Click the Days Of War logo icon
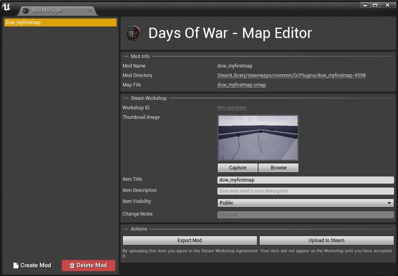Screen dimensions: 398x276 coord(134,33)
